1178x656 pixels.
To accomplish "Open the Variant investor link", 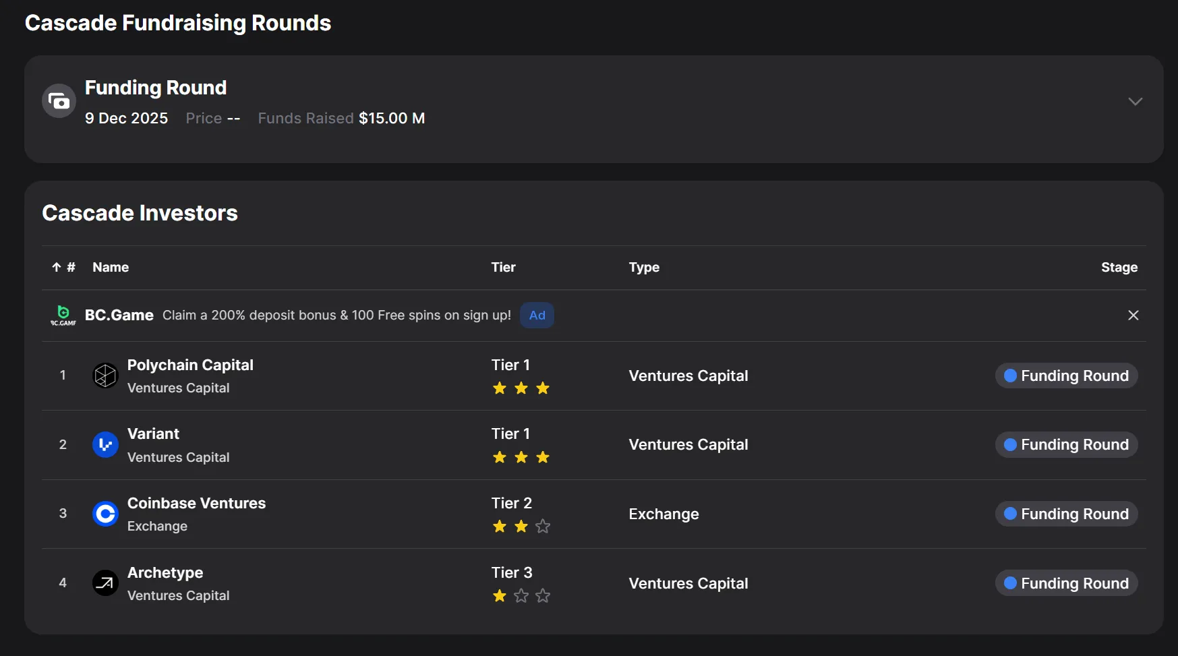I will pos(153,434).
